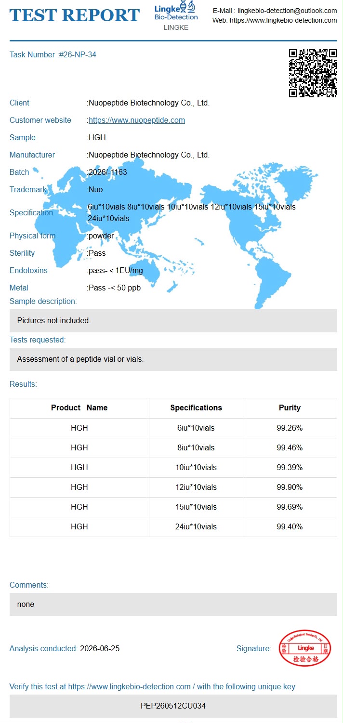The height and width of the screenshot is (723, 343).
Task: Click the Comments 'none' box
Action: (x=173, y=605)
